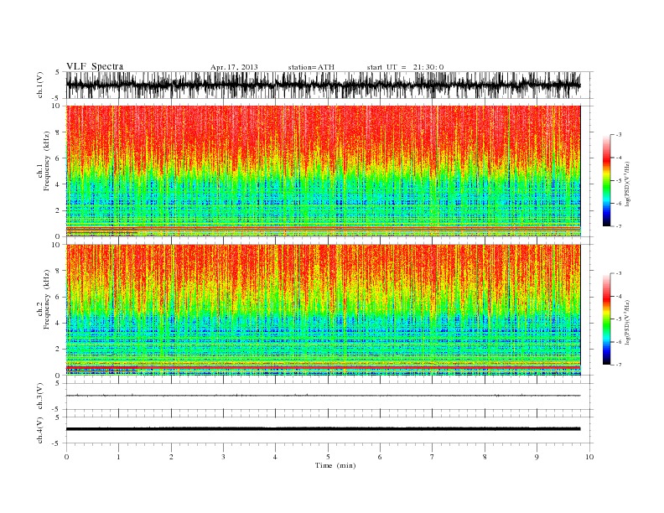Click the "4" kHz tick of ch.2 spectrogram
Screen dimensions: 664x513
(59, 323)
